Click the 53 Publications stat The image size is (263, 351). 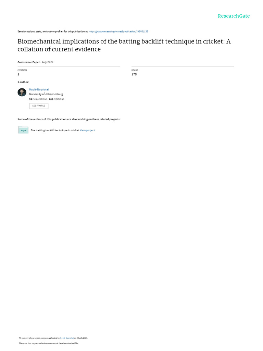point(38,99)
